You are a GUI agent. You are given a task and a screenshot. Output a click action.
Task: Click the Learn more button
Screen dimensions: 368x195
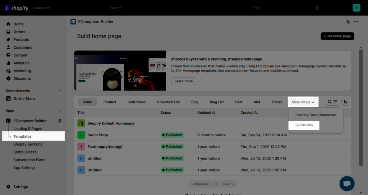[184, 81]
